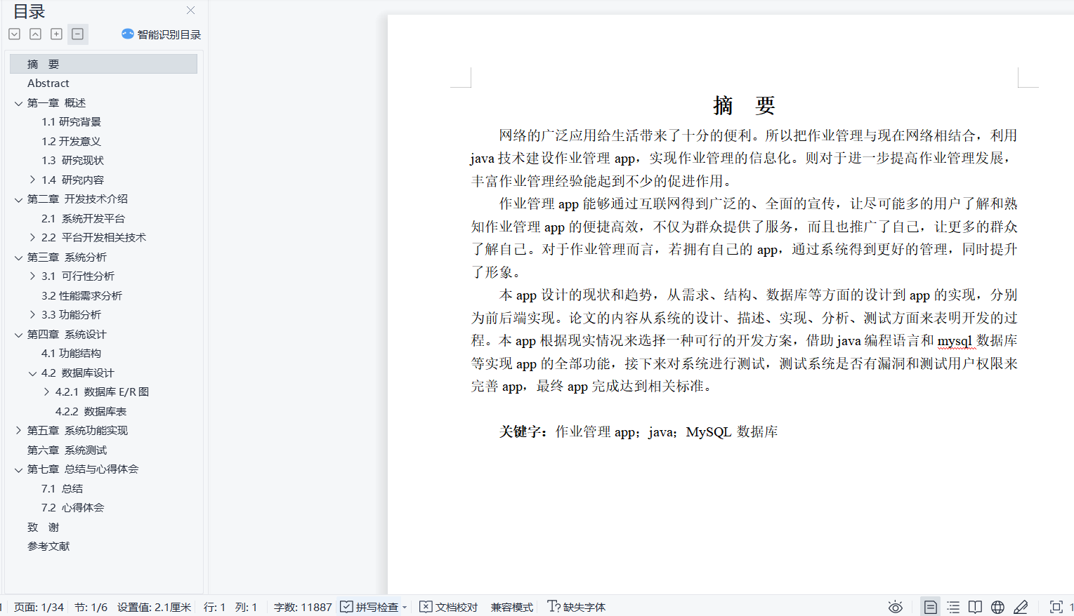Open the 拼写检查 dropdown arrow
This screenshot has width=1074, height=616.
(403, 606)
